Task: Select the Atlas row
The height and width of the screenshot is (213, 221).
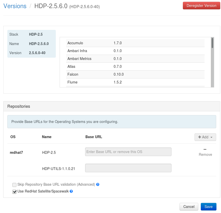Action: click(135, 67)
